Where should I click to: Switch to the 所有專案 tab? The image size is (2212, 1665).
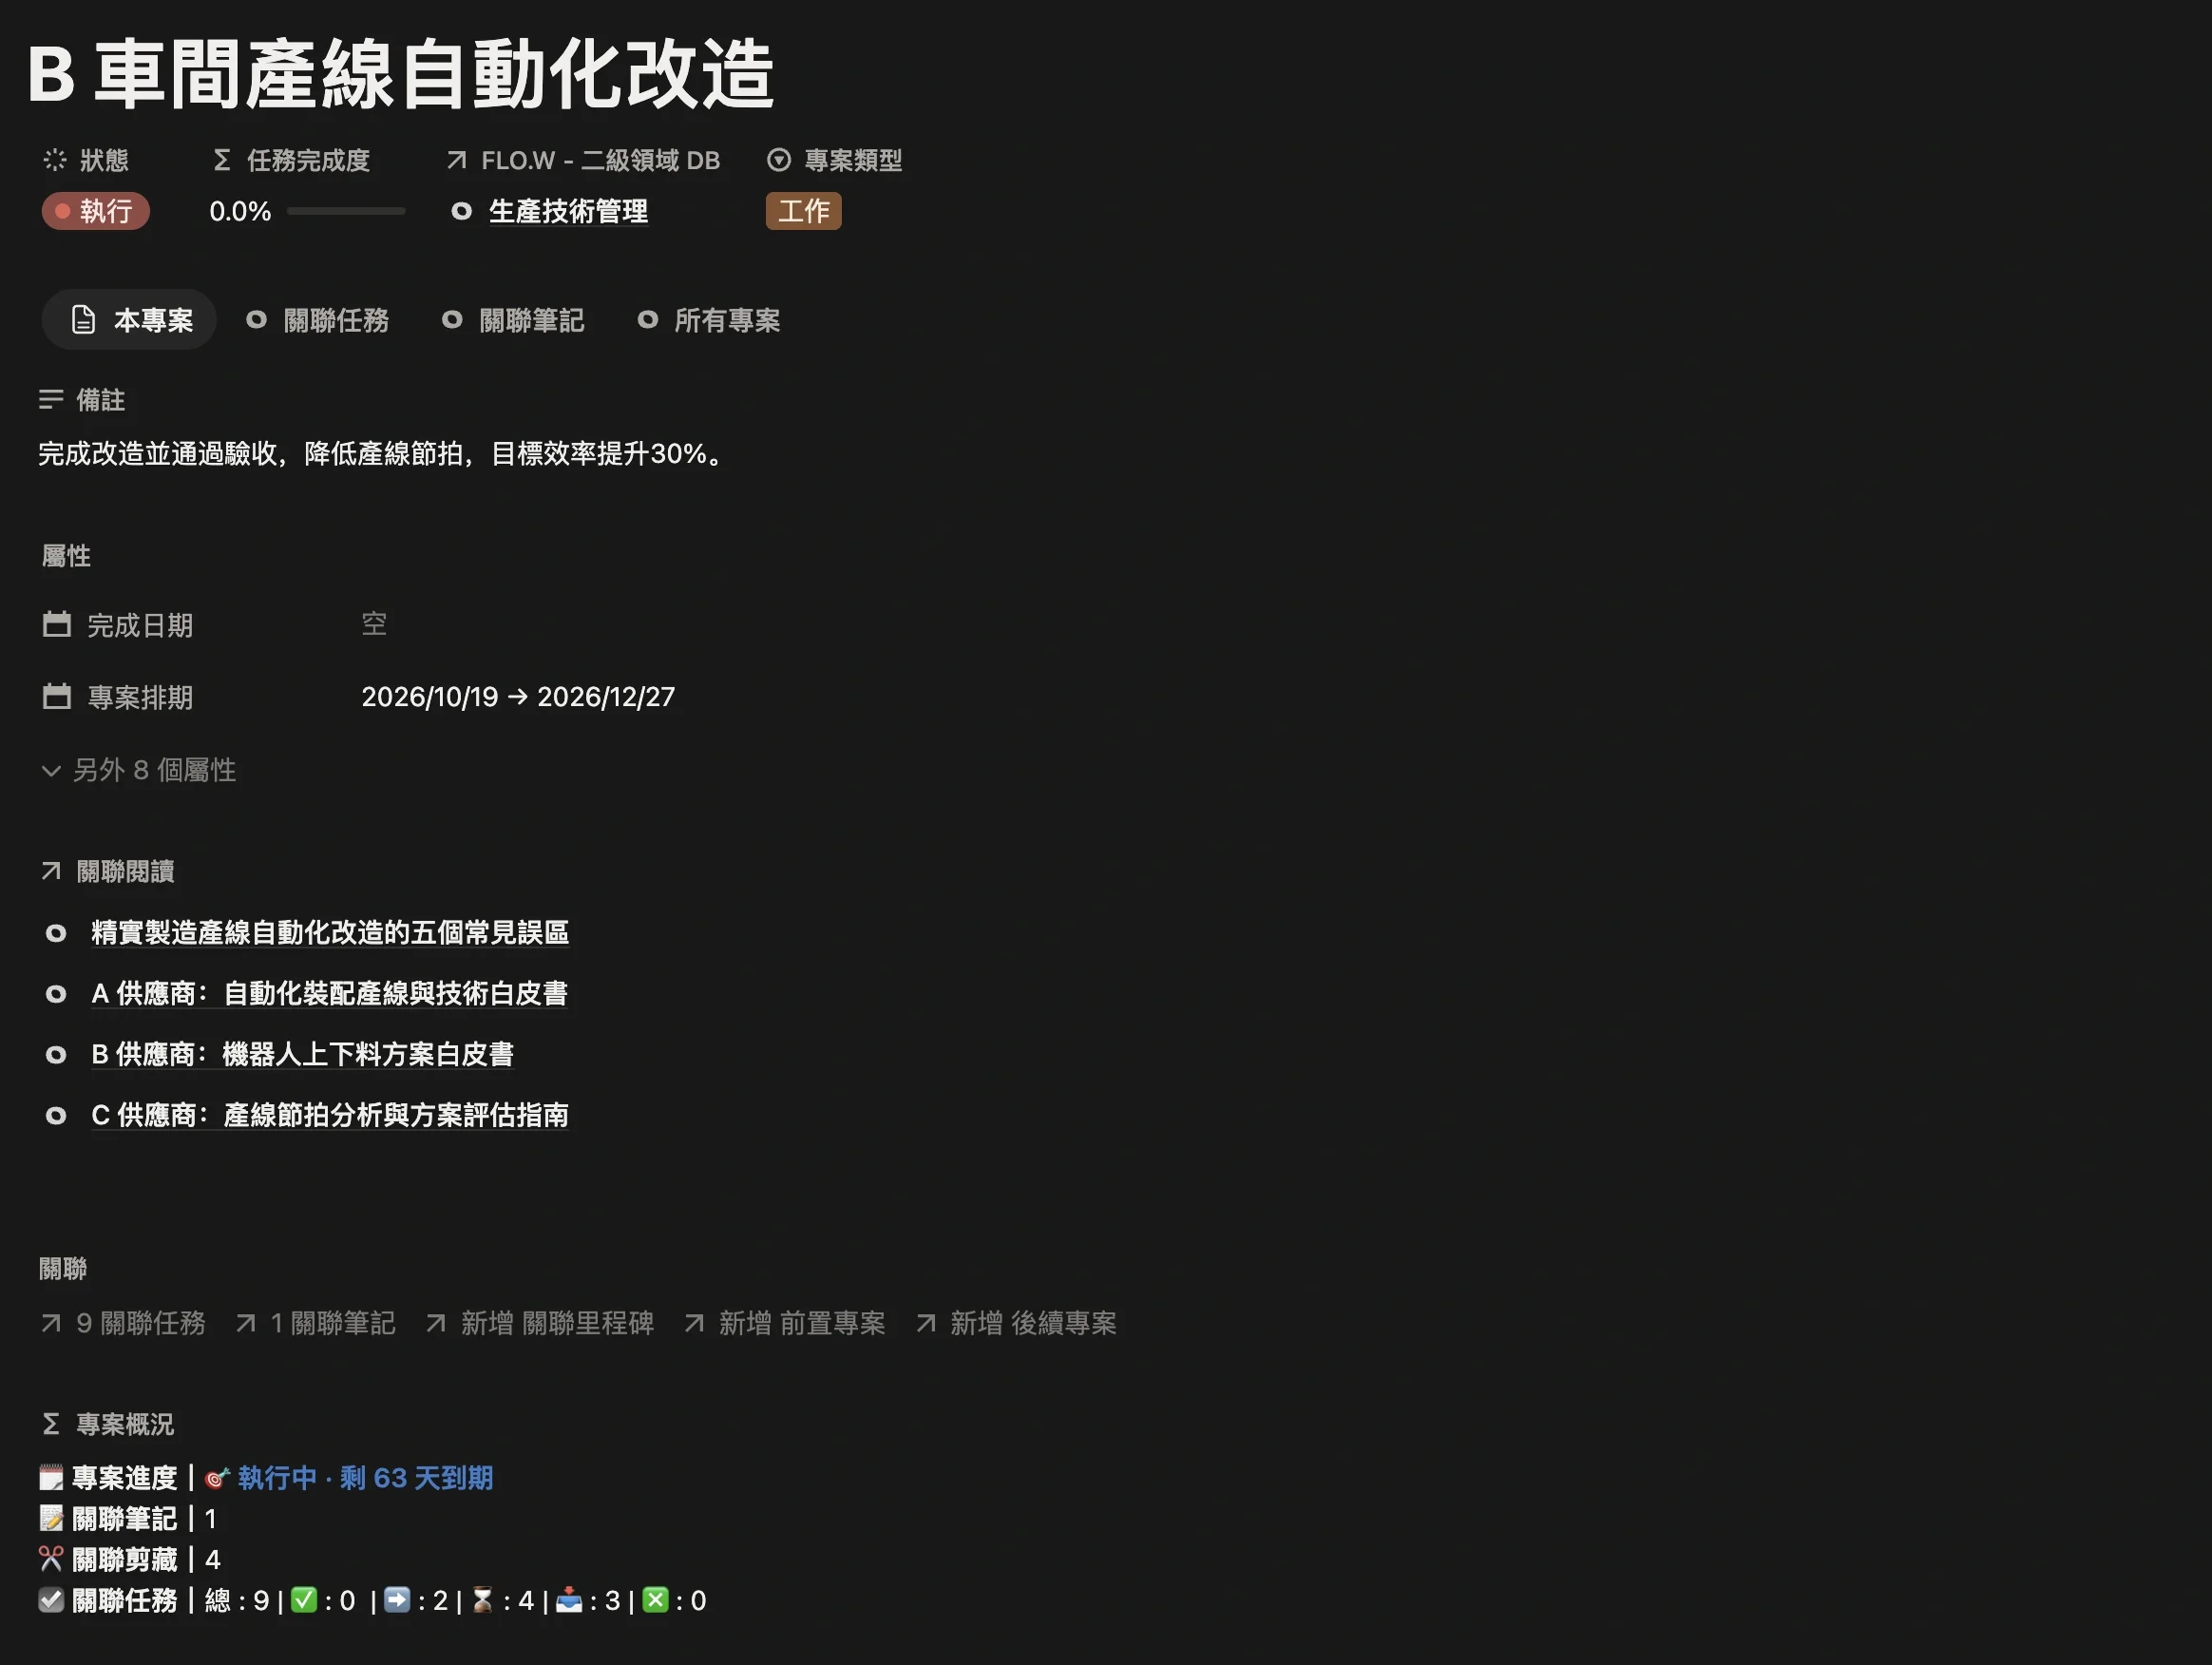tap(709, 320)
